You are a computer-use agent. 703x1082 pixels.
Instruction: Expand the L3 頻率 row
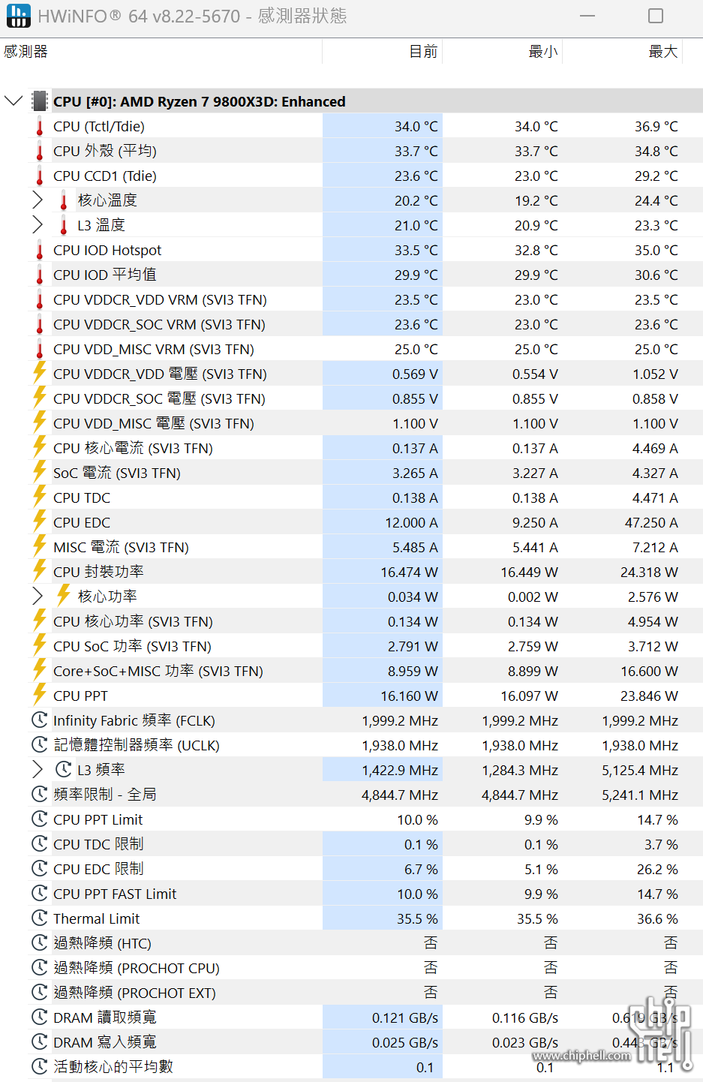pyautogui.click(x=38, y=769)
